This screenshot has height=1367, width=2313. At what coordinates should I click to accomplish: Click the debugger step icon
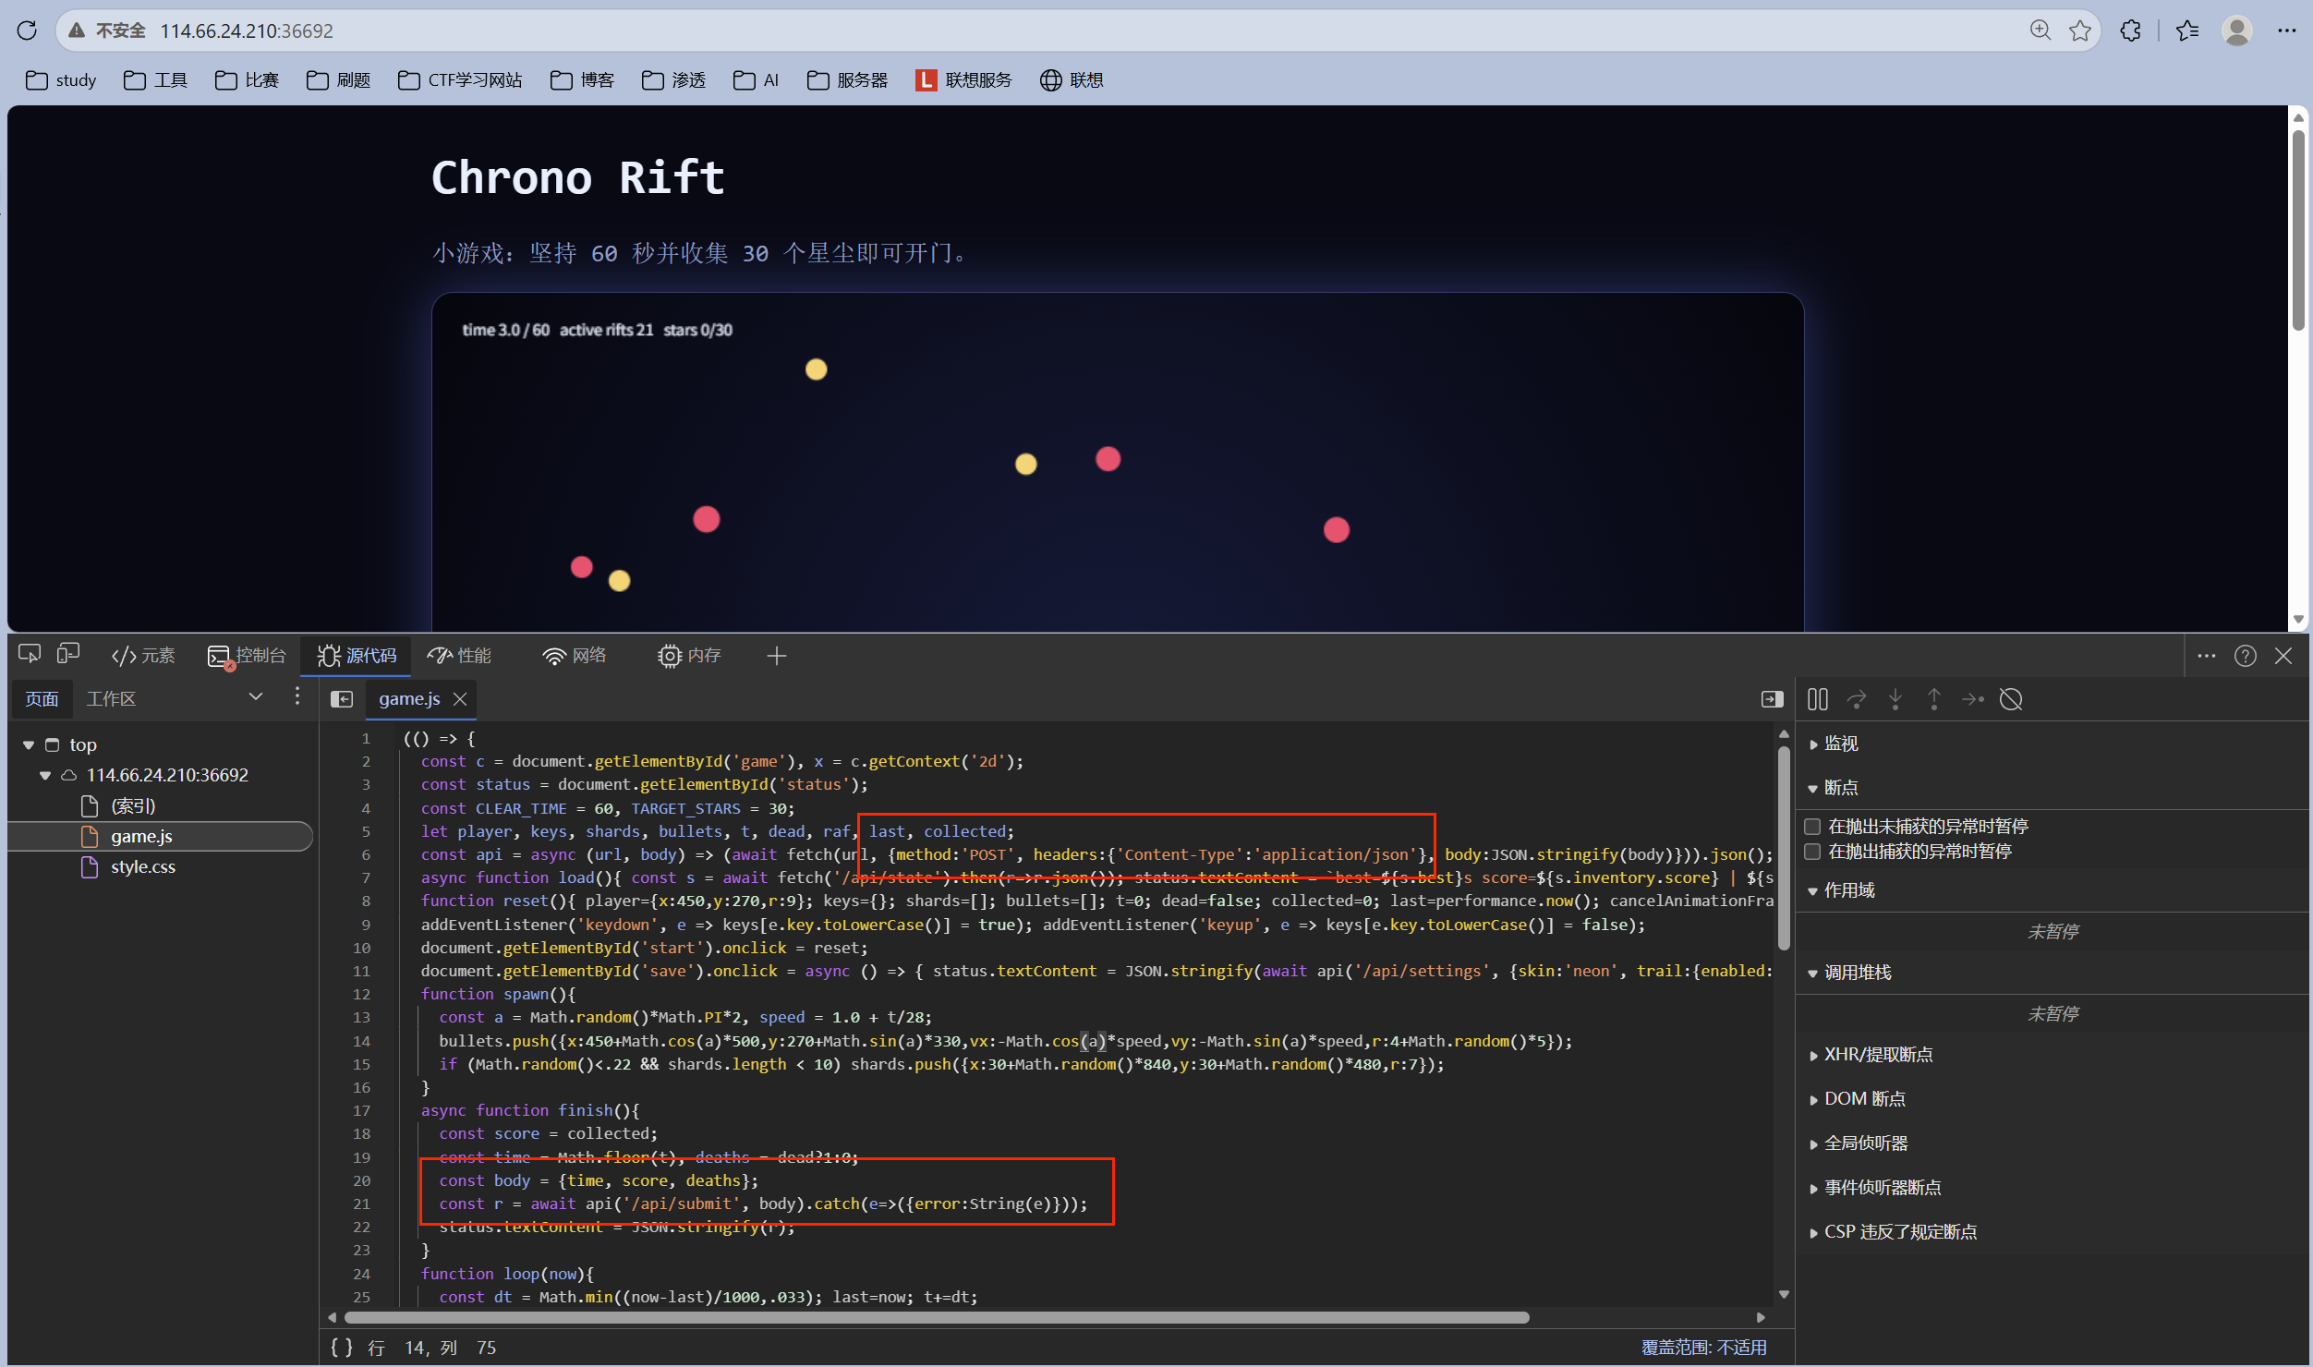tap(1973, 699)
